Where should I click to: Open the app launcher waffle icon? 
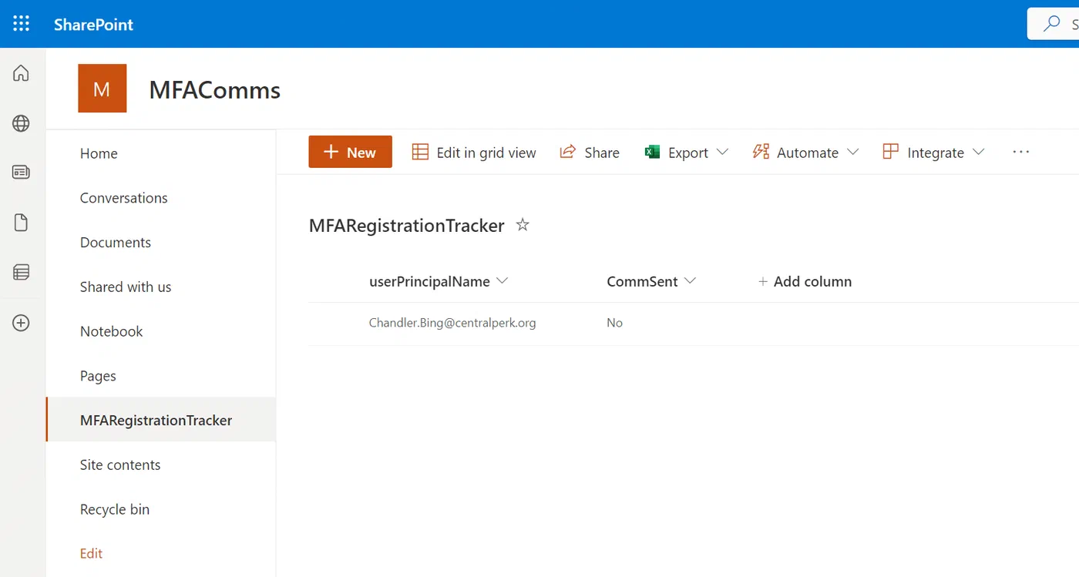(x=22, y=24)
